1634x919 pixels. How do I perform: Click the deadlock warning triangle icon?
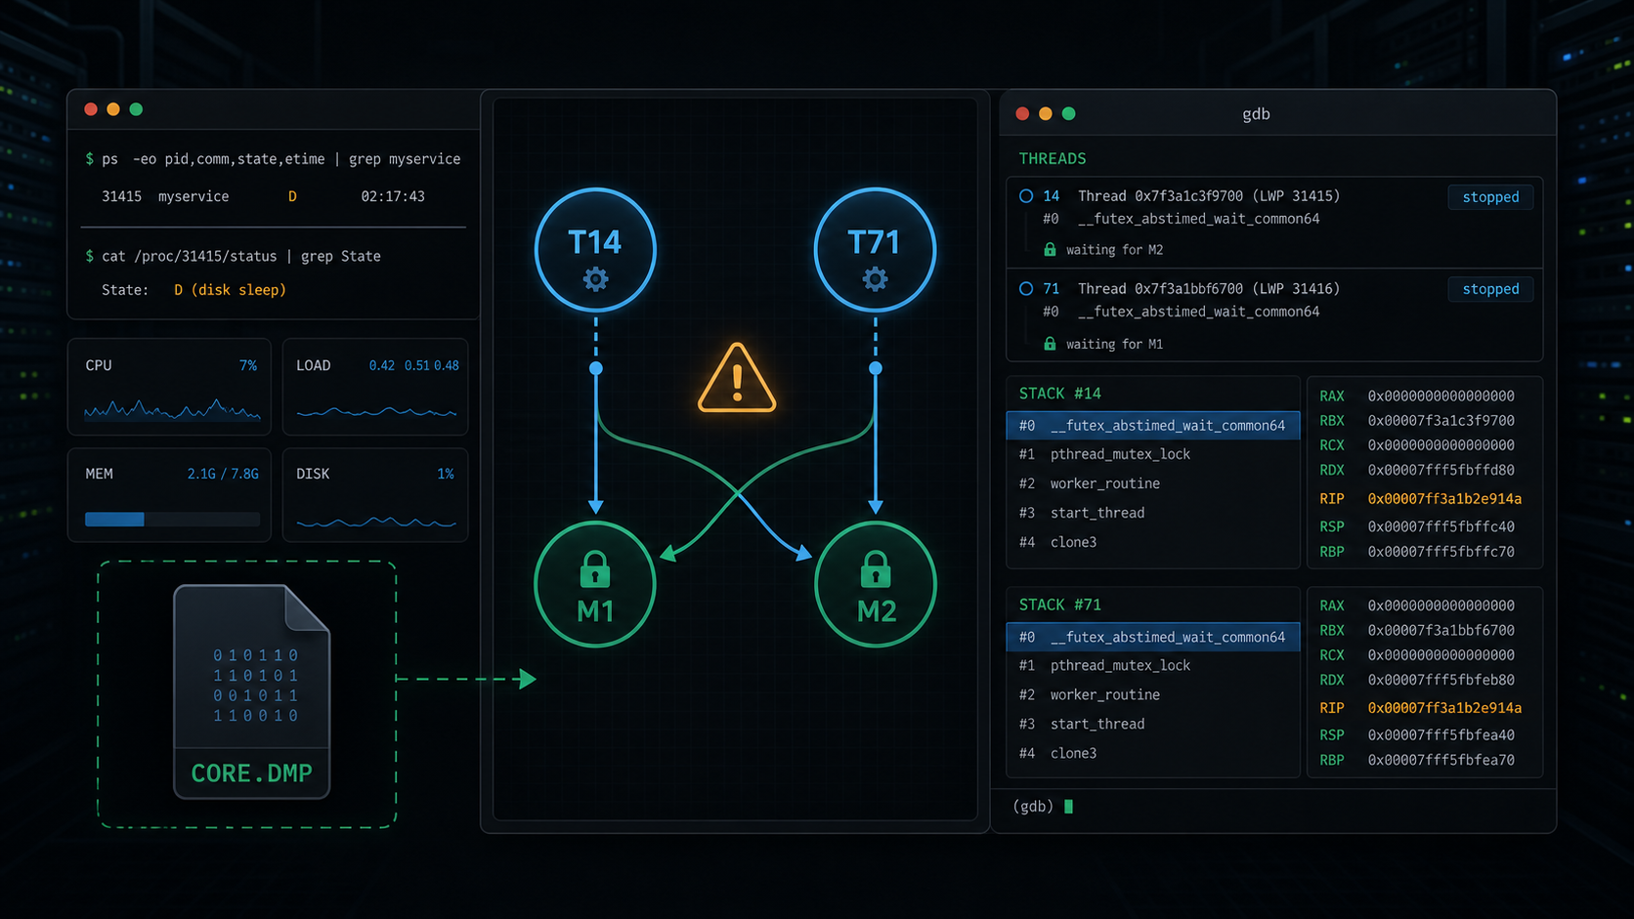(737, 378)
